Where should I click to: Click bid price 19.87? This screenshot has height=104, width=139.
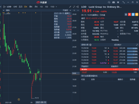click(x=84, y=72)
